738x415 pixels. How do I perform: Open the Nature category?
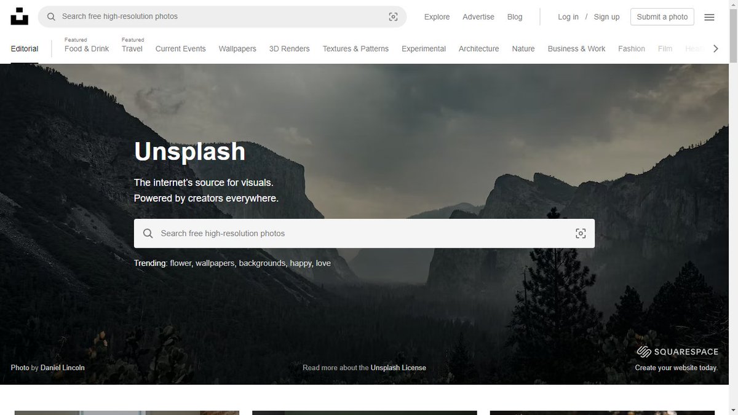(523, 49)
